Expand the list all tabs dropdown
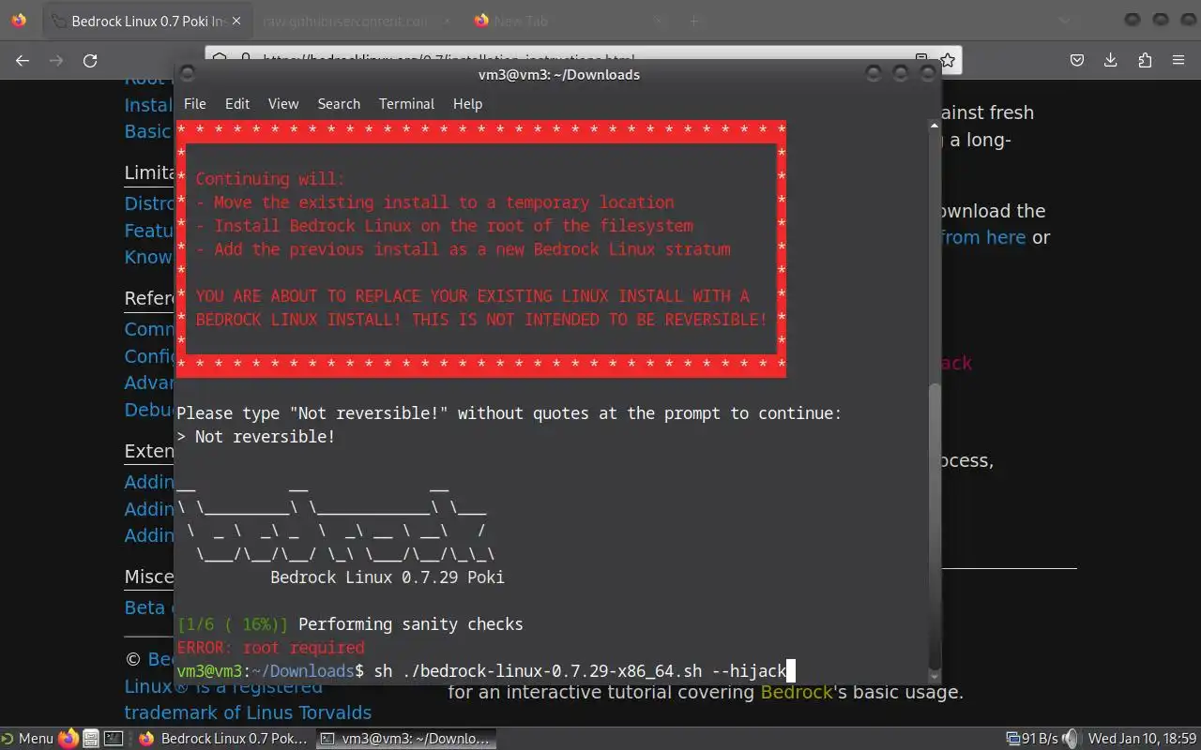 pyautogui.click(x=1064, y=21)
